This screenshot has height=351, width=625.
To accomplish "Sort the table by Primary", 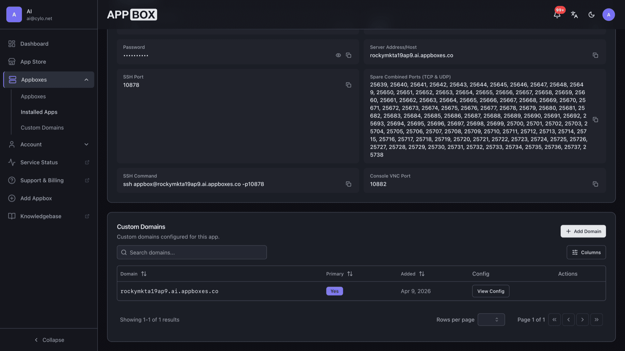I will [x=339, y=274].
